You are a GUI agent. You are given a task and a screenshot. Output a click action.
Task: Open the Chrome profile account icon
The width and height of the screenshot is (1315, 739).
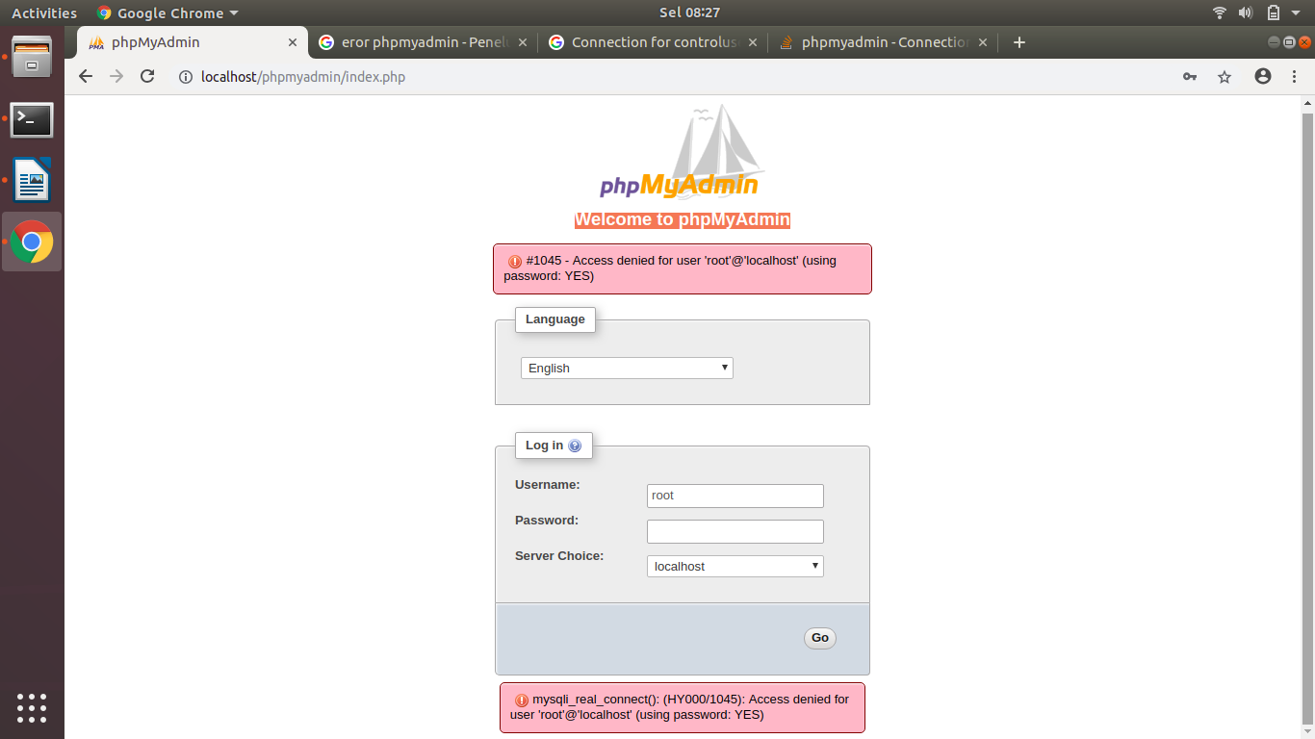[x=1263, y=77]
